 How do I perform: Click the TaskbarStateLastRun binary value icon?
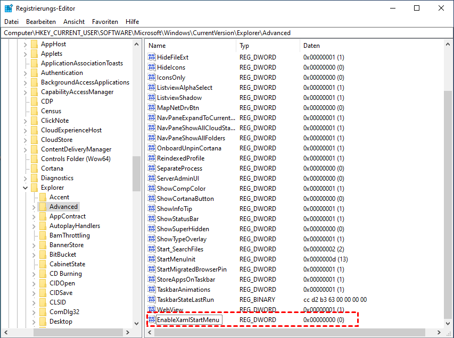152,300
